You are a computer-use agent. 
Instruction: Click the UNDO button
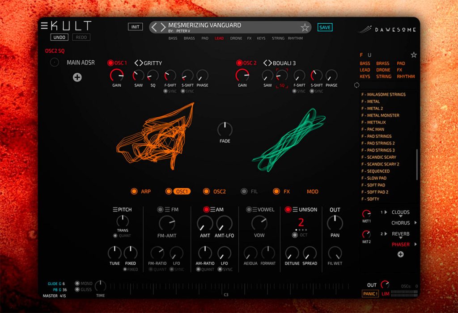59,38
